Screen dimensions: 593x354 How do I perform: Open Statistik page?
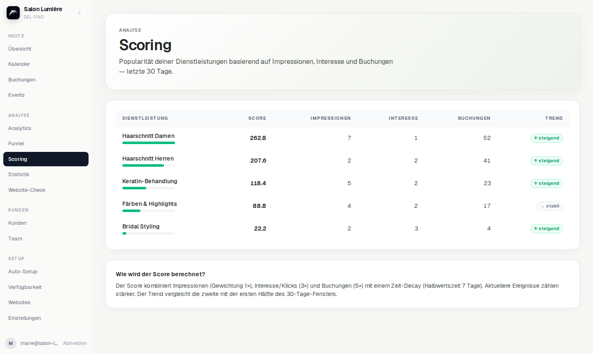click(x=46, y=175)
